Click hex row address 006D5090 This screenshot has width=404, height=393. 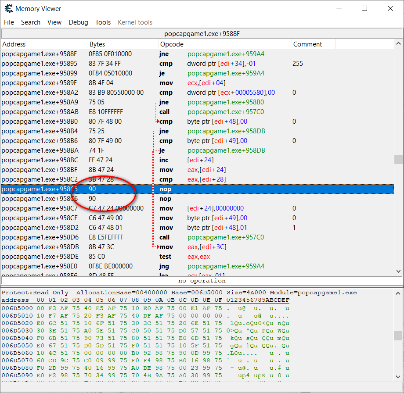tap(17, 375)
